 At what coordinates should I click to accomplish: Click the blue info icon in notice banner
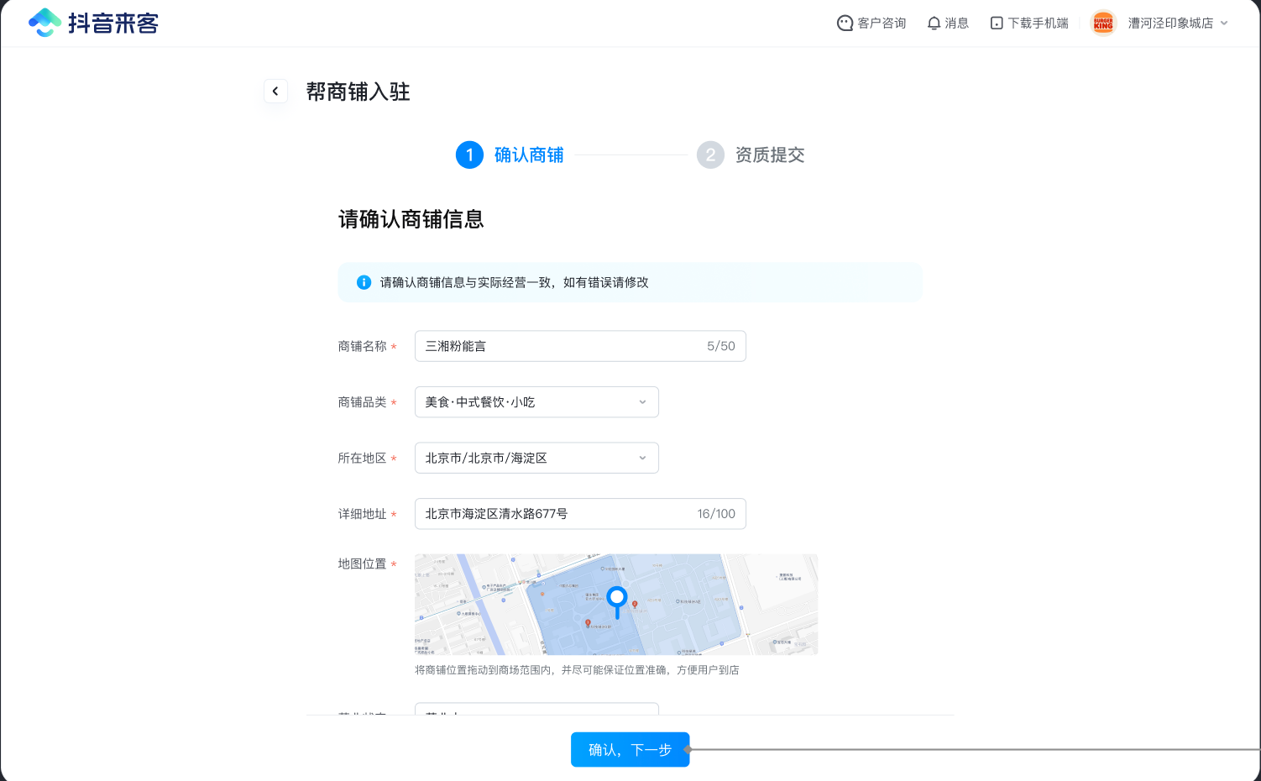[364, 282]
